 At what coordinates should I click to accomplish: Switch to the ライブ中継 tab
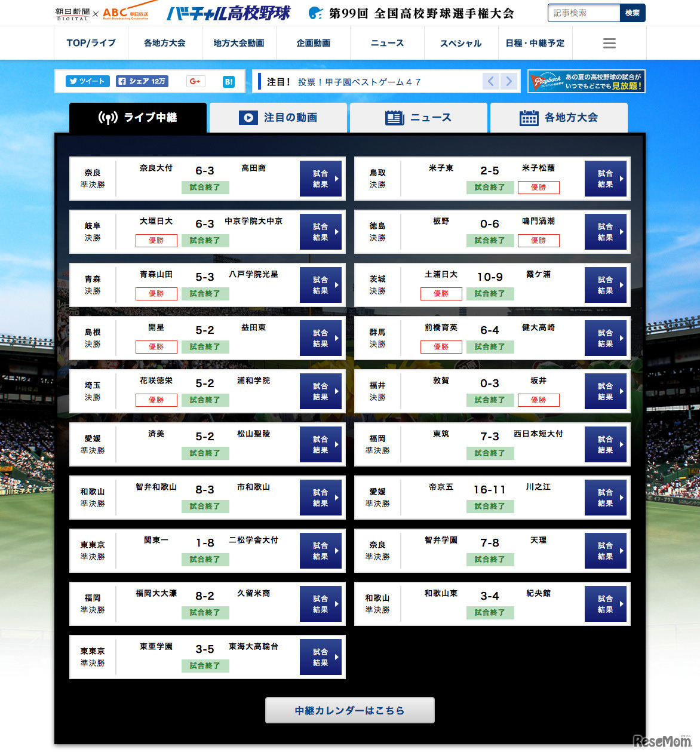(138, 118)
